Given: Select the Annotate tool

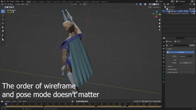Looking at the screenshot, I should (x=3, y=35).
